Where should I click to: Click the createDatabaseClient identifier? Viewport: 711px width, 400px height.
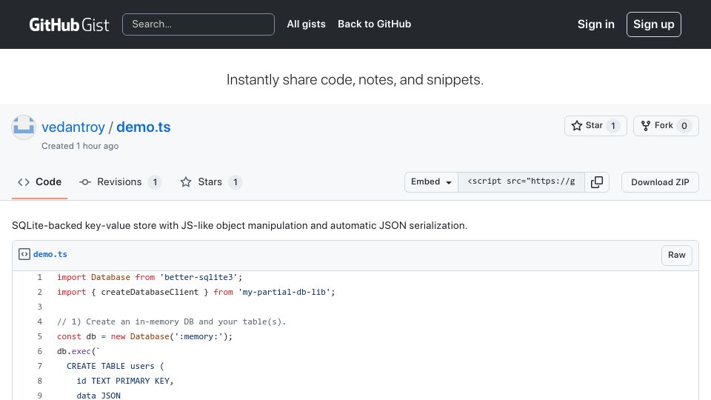coord(150,292)
